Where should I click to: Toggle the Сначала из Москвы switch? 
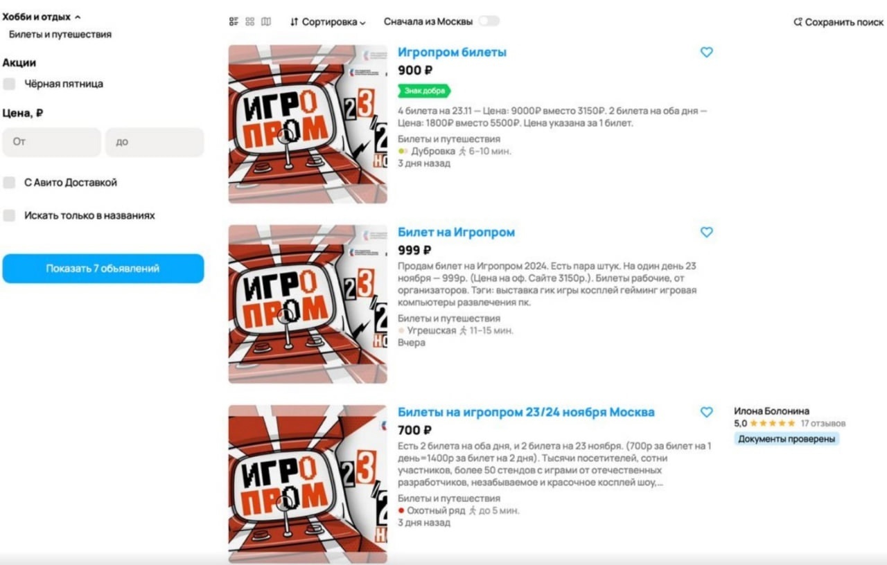pyautogui.click(x=489, y=21)
